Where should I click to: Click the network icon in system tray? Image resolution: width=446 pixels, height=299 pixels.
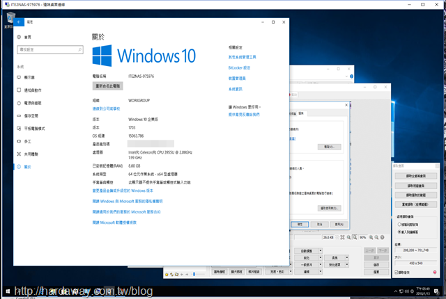[401, 291]
